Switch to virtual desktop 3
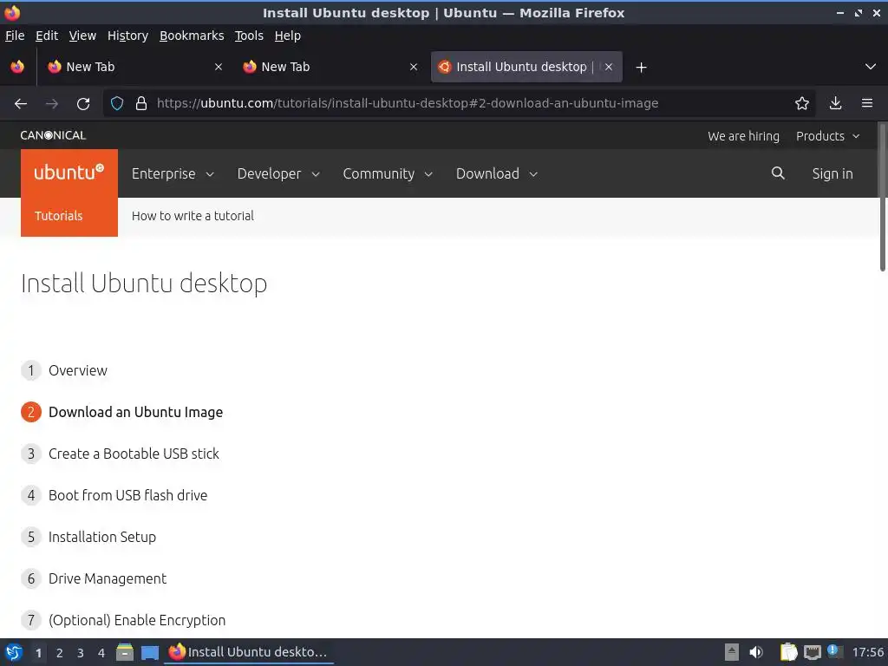Viewport: 888px width, 666px height. pyautogui.click(x=81, y=653)
